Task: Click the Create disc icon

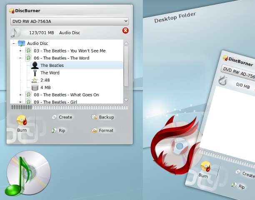Action: tap(54, 117)
